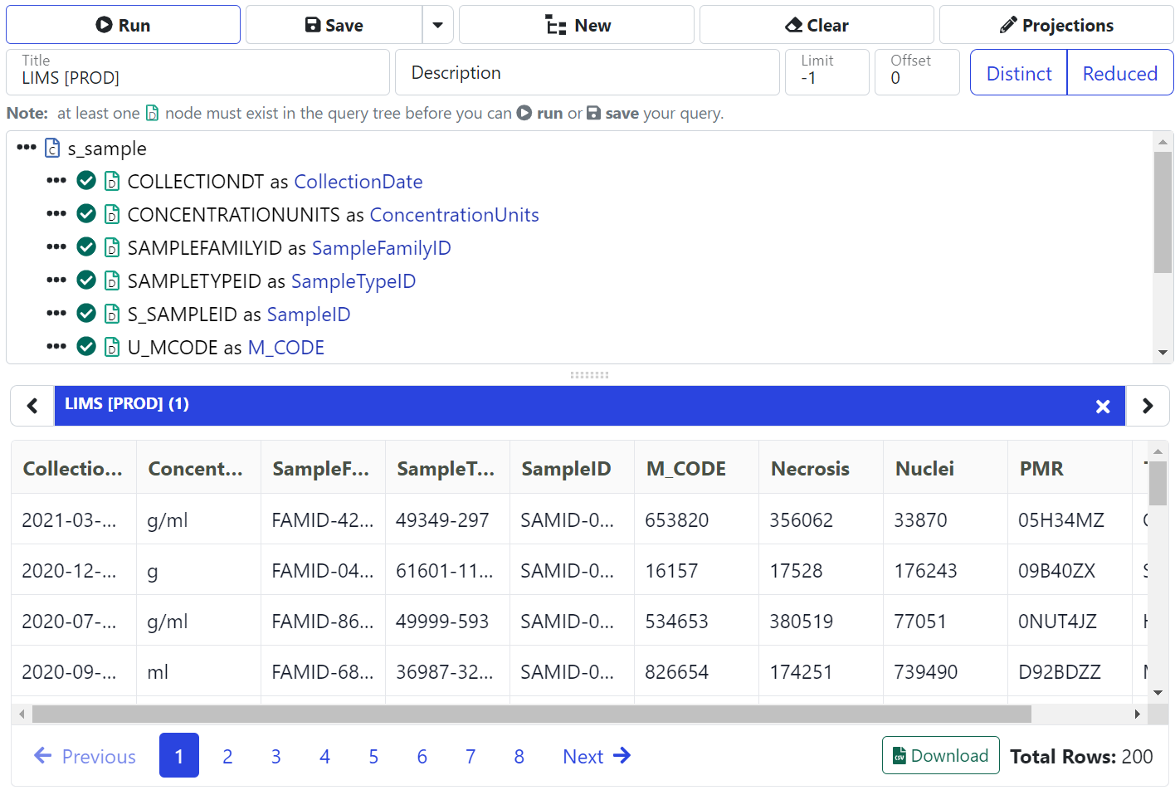Run the query

tap(123, 25)
